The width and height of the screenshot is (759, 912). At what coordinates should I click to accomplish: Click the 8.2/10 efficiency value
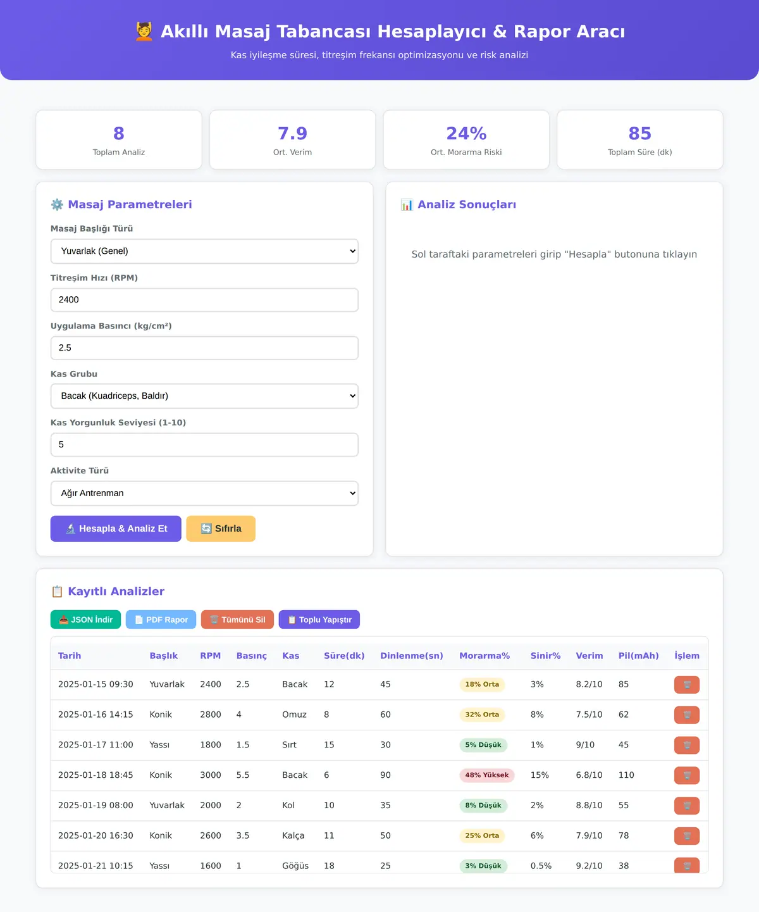tap(589, 685)
